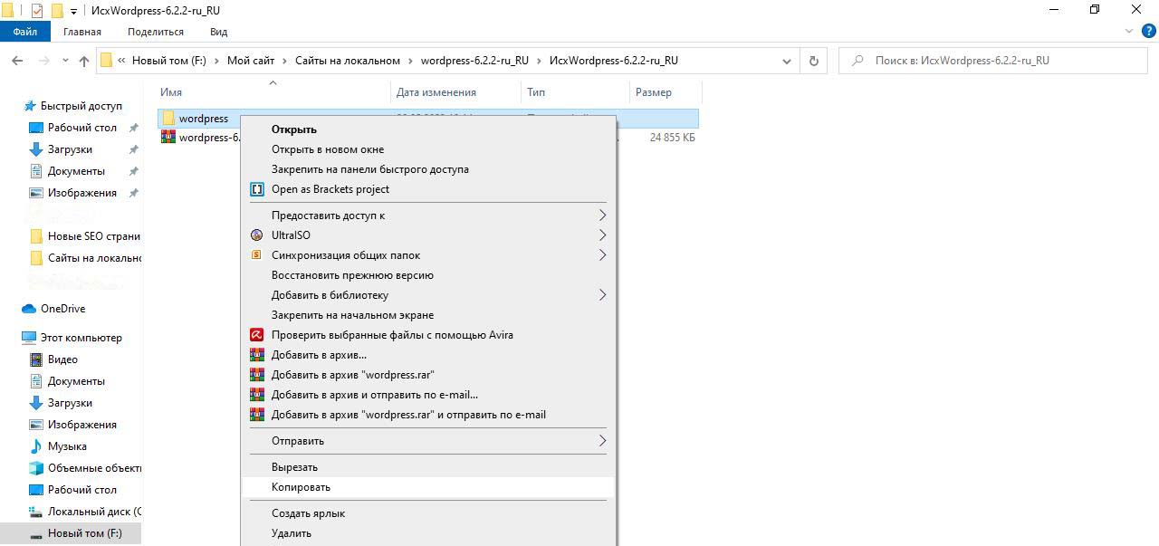1159x546 pixels.
Task: Open the blue 'Файл' tab
Action: click(25, 32)
